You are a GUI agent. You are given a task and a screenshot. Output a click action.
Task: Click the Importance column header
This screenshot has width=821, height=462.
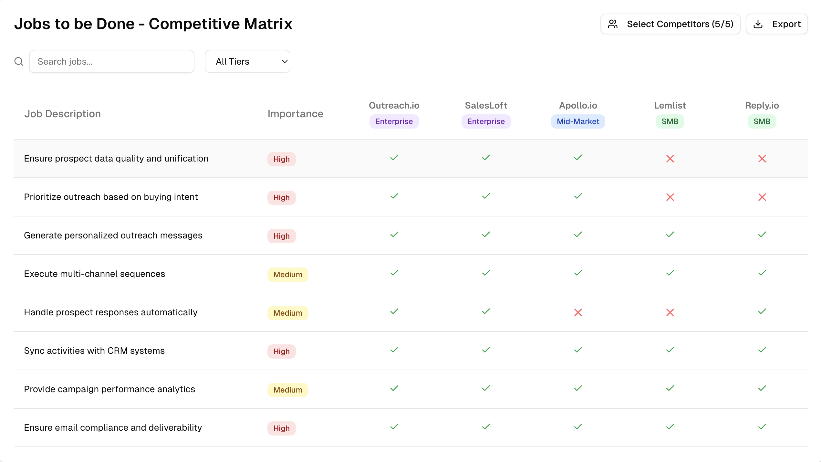click(295, 114)
